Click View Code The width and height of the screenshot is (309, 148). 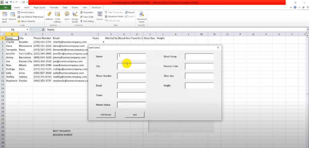(87, 17)
